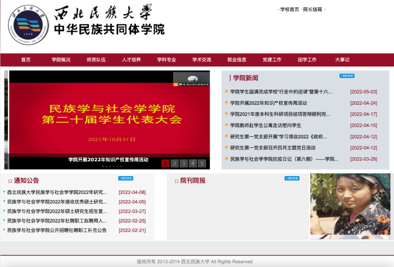Open news 学院学生圆满完成学校"行走中的团课"
Screen dimensions: 394x267
(281, 92)
